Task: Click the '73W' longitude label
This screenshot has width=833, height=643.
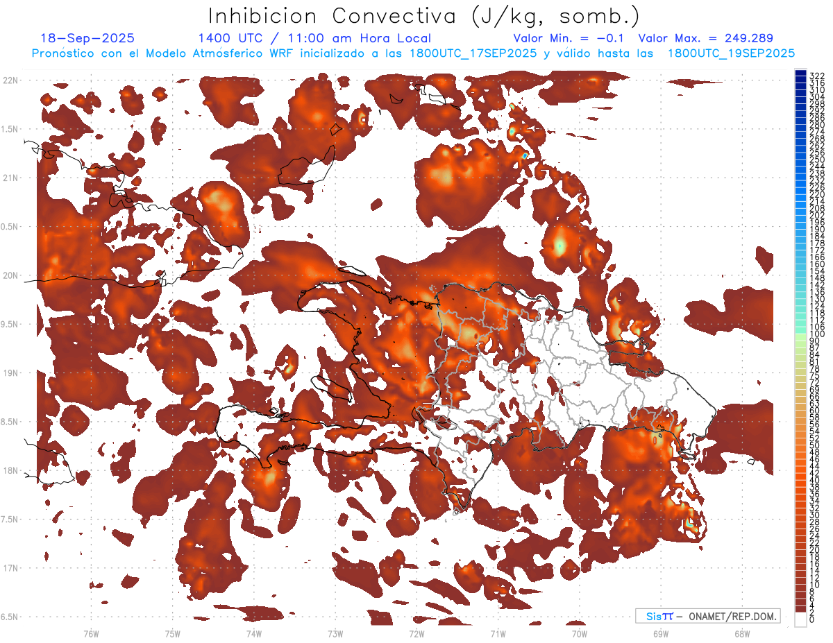Action: point(335,633)
